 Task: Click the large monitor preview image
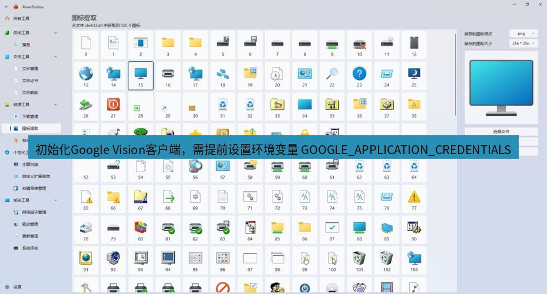tap(501, 88)
